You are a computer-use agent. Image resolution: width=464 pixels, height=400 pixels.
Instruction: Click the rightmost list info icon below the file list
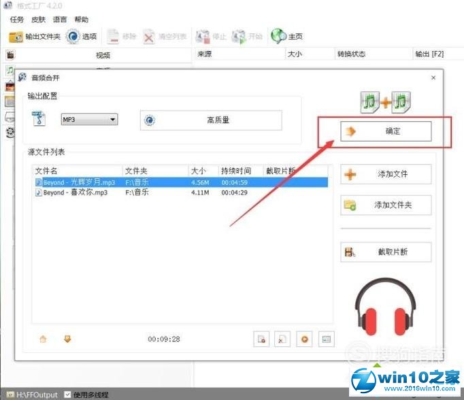point(327,339)
